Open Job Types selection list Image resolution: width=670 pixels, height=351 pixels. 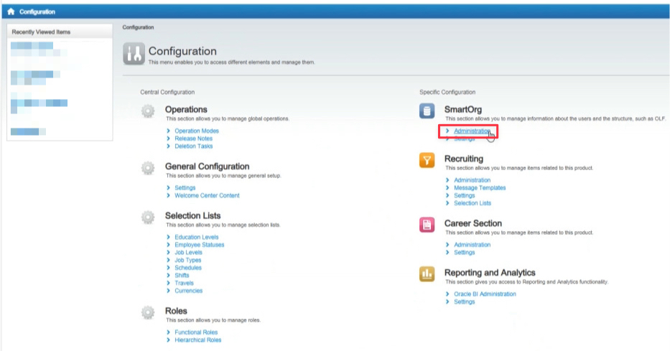click(x=187, y=260)
